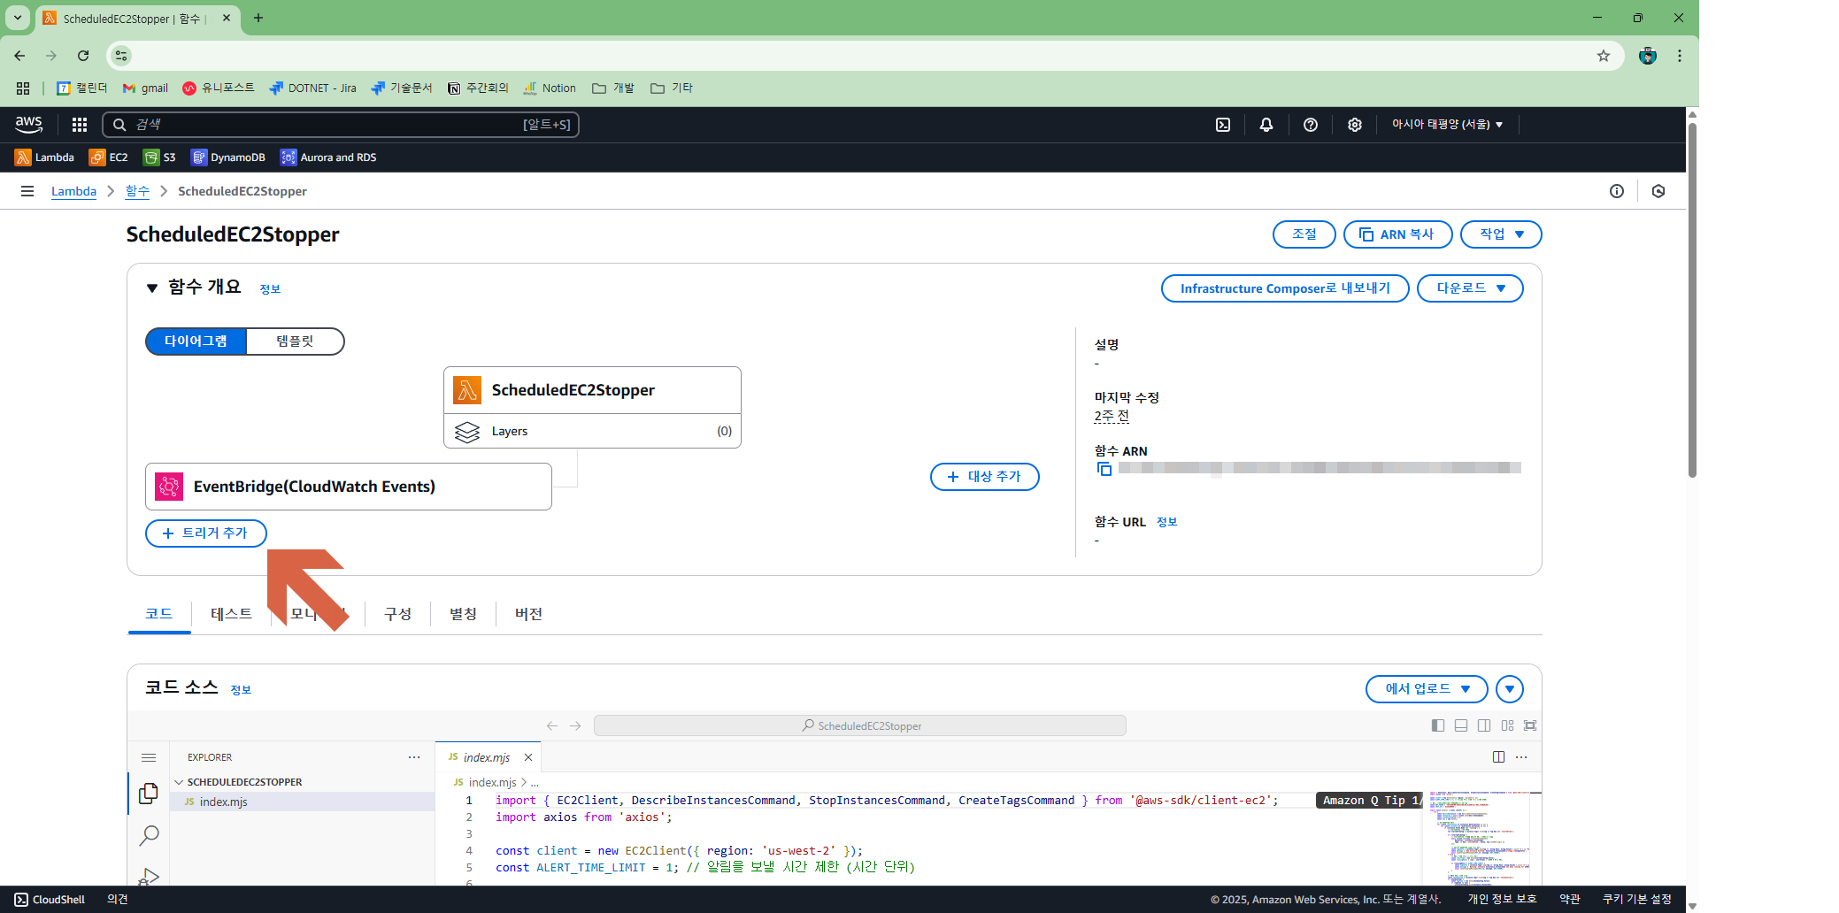Close the index.mjs editor tab
This screenshot has height=913, width=1839.
(x=528, y=757)
